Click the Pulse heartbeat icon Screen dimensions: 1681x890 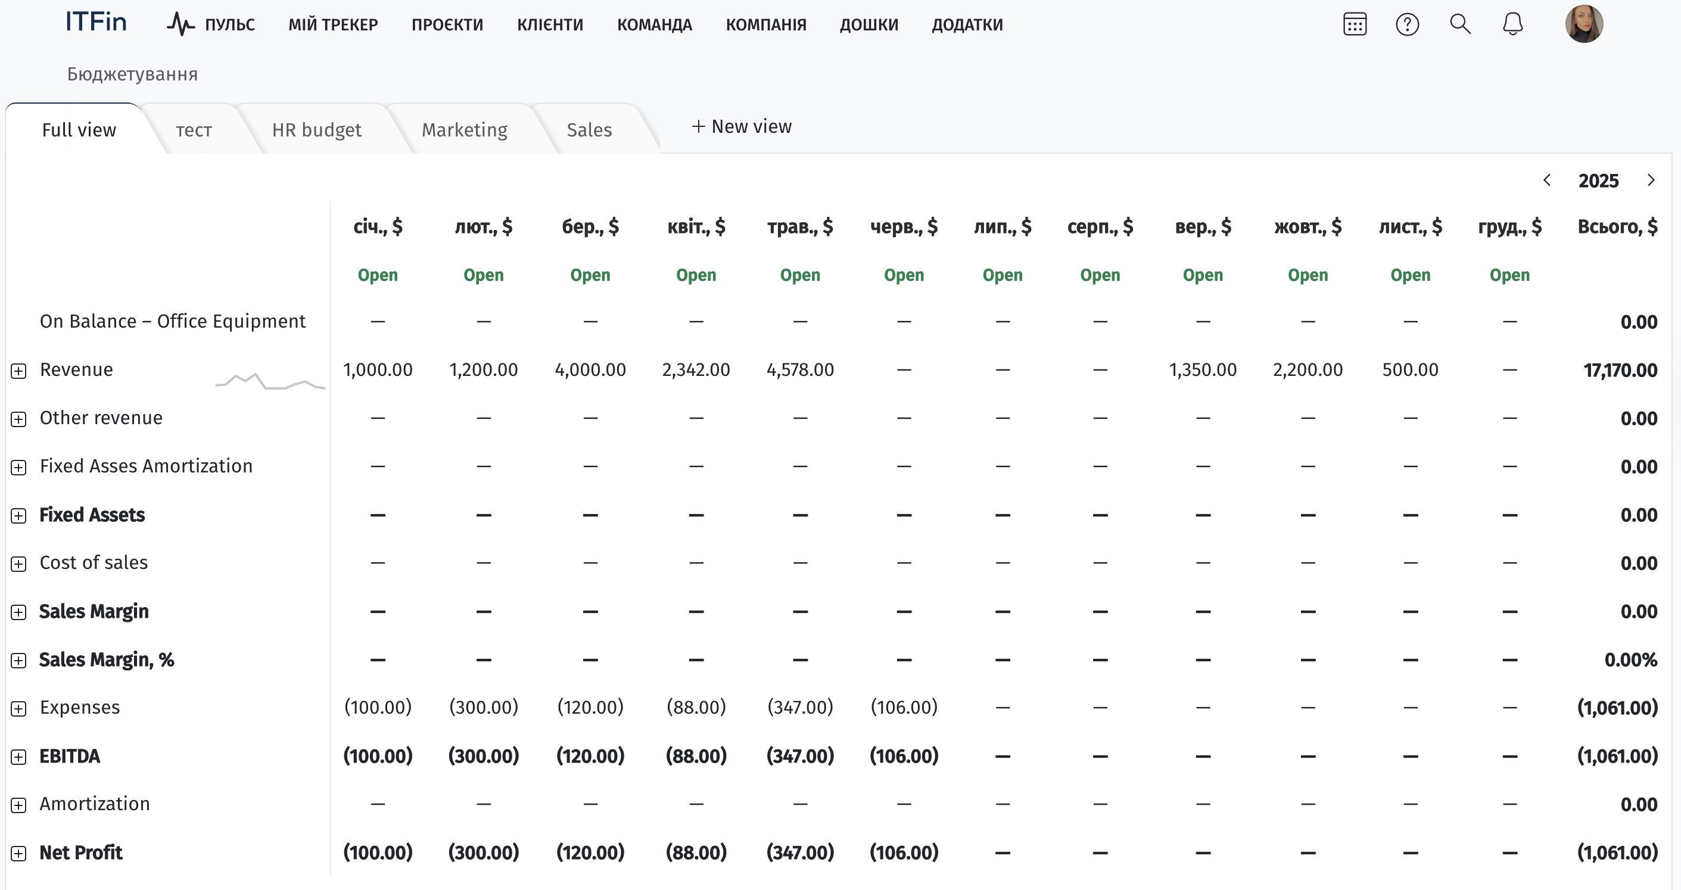point(180,25)
